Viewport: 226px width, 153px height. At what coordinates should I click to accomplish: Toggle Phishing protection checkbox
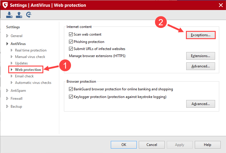coord(71,42)
